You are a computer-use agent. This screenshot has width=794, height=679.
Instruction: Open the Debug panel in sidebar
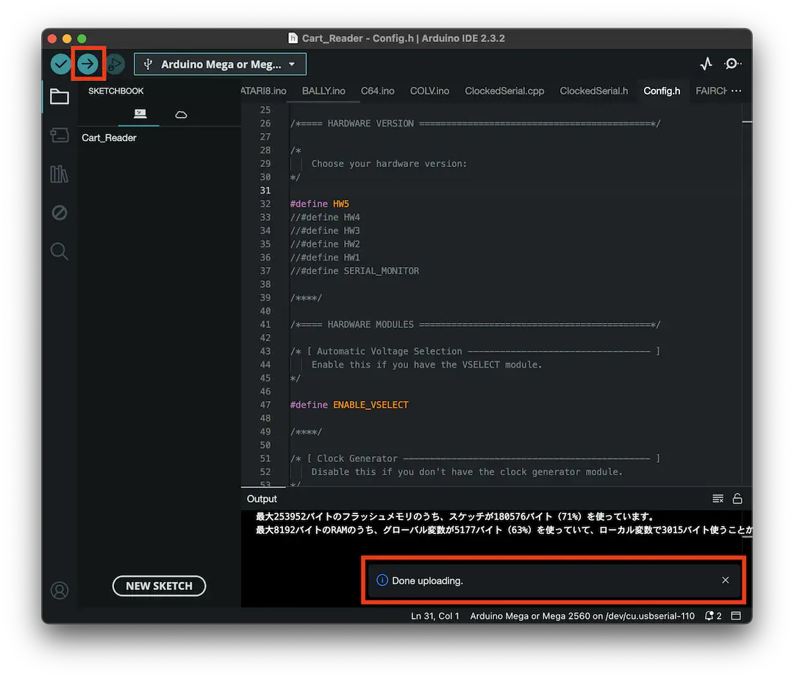(x=60, y=213)
